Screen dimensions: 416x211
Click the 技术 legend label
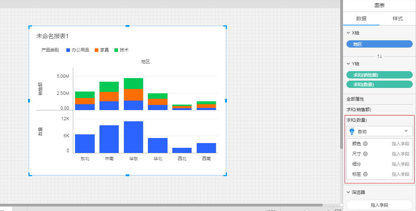click(x=124, y=50)
